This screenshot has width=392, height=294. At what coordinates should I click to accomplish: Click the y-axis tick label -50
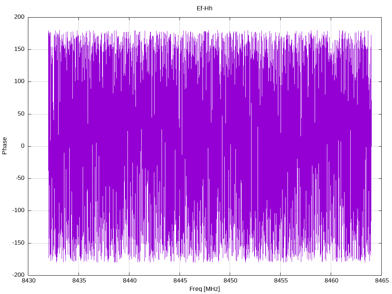coord(20,178)
